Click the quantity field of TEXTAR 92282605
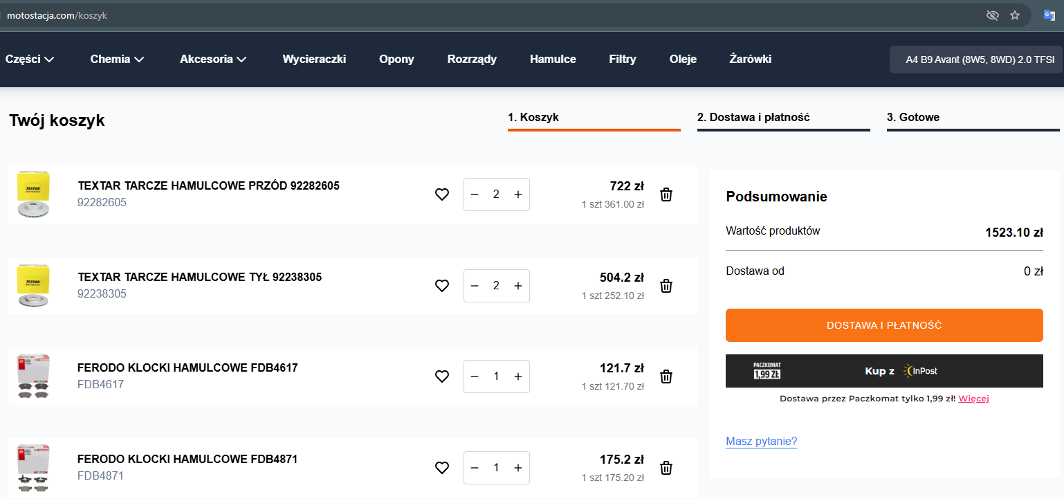1064x499 pixels. [496, 194]
